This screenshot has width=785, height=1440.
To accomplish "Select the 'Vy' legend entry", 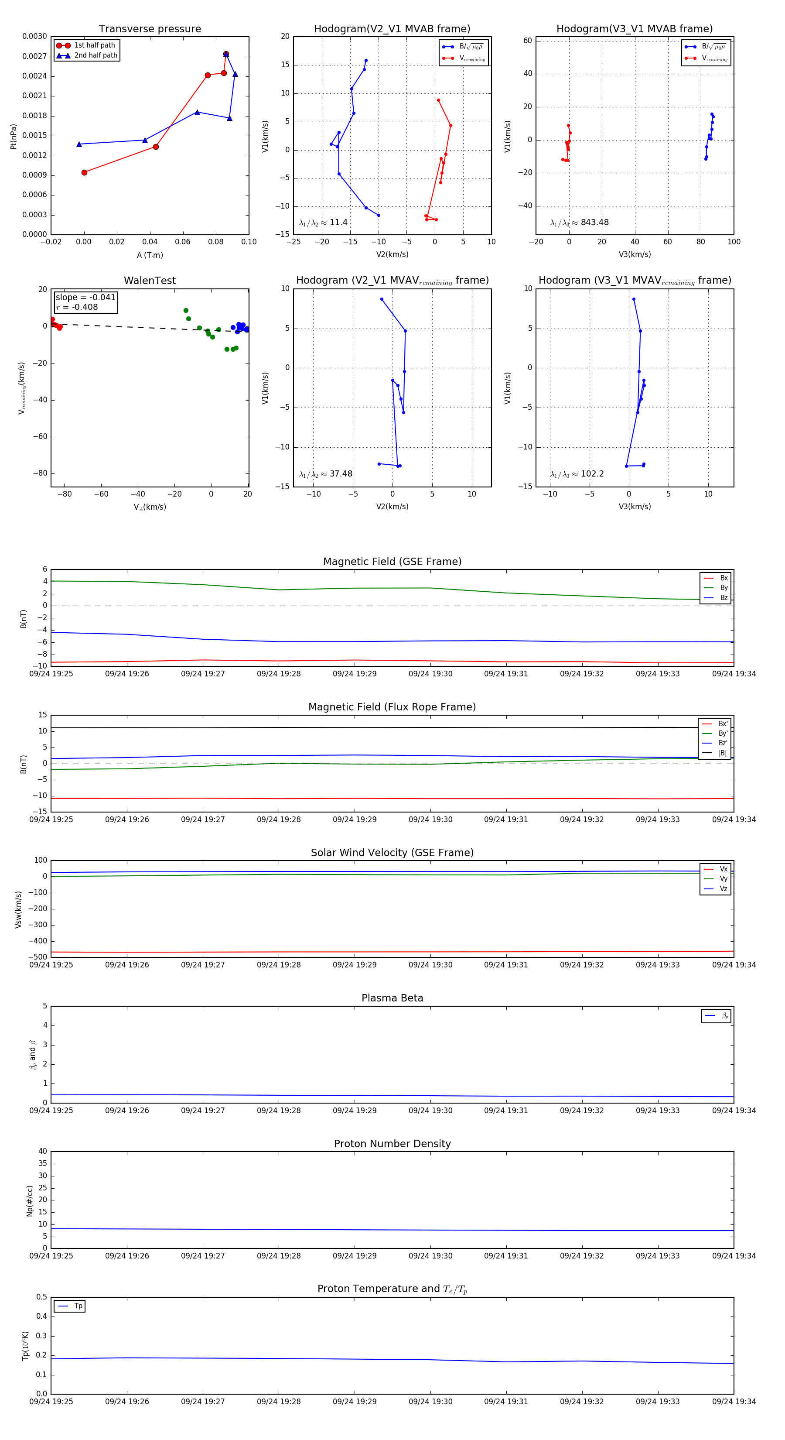I will click(x=716, y=879).
